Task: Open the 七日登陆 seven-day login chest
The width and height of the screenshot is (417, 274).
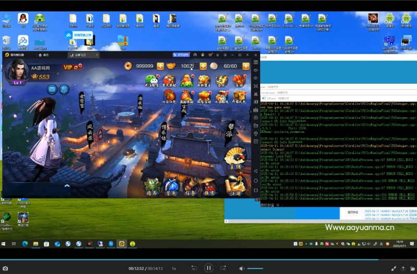Action: [222, 97]
